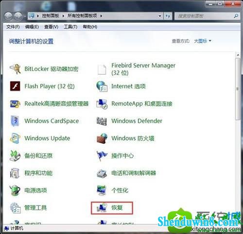Expand the address bar history dropdown arrow
This screenshot has width=243, height=234.
(160, 16)
